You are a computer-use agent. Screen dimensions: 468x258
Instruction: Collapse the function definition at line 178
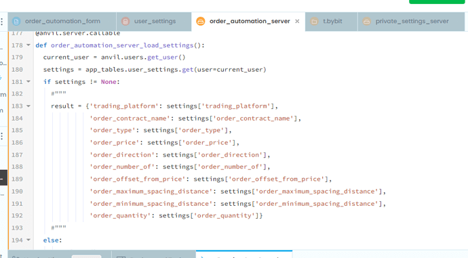click(28, 45)
